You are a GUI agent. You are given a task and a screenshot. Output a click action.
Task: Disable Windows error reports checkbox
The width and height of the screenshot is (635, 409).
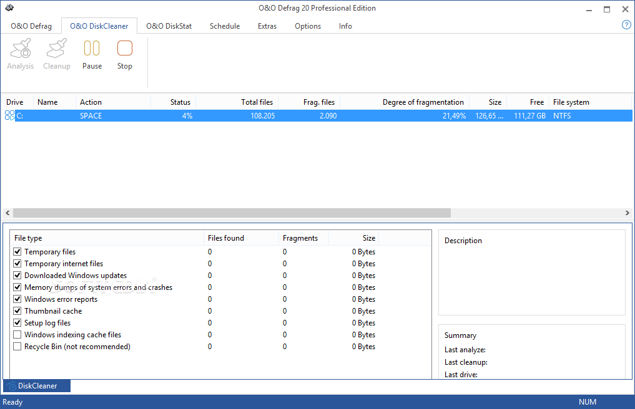[17, 299]
